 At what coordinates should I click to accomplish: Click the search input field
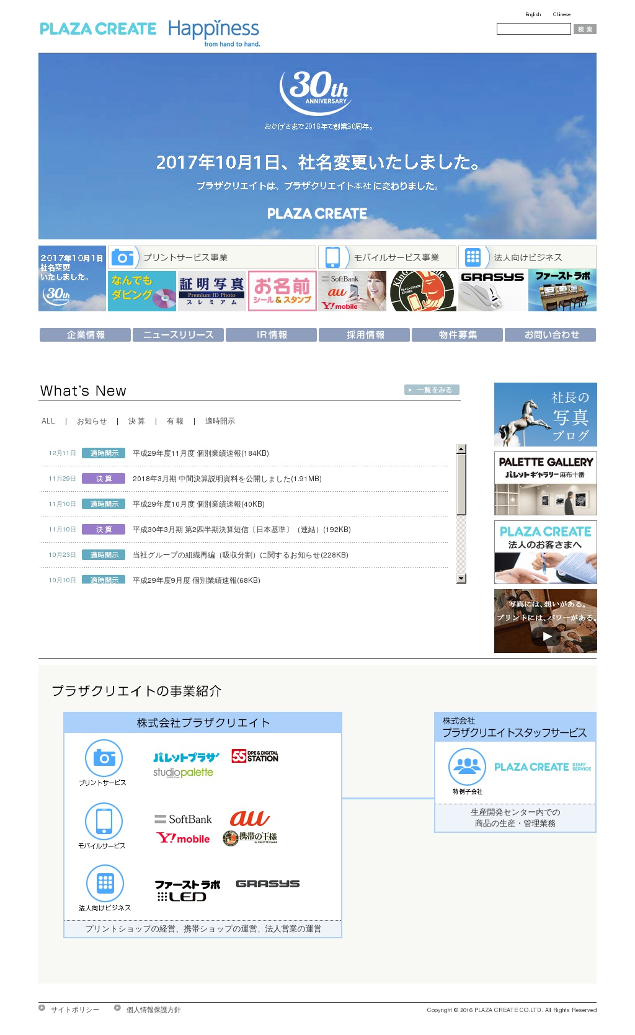click(x=533, y=29)
